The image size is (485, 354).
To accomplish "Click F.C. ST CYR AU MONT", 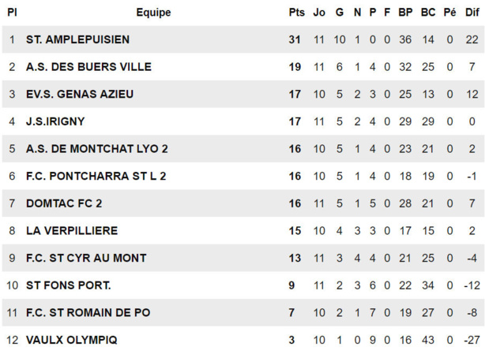I will 86,258.
